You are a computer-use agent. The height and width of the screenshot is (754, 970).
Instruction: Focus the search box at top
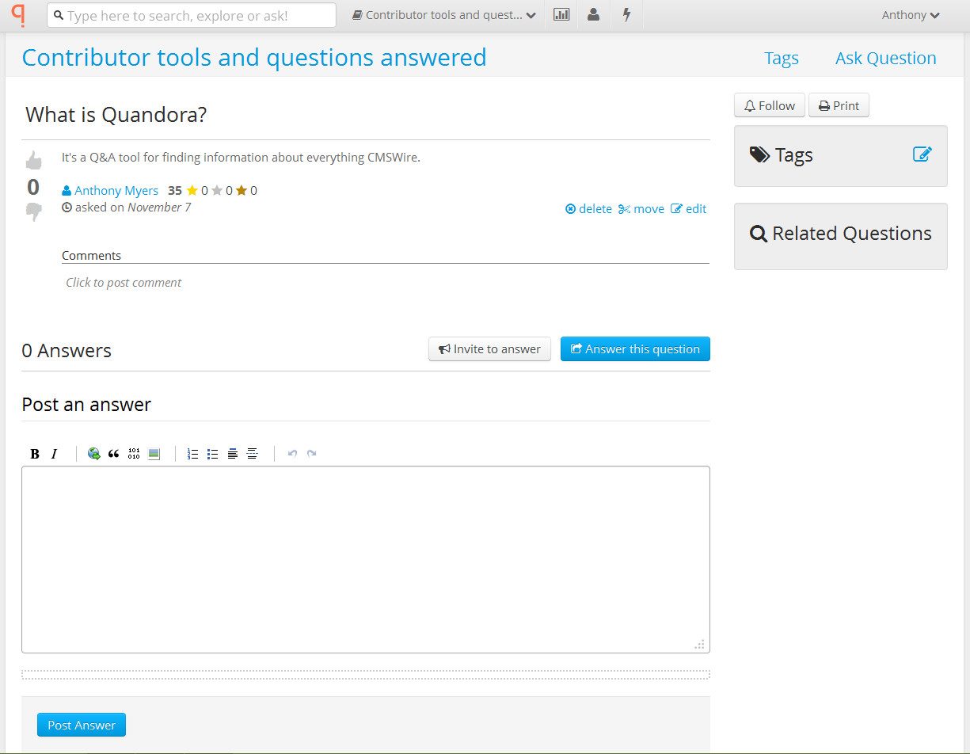coord(192,15)
